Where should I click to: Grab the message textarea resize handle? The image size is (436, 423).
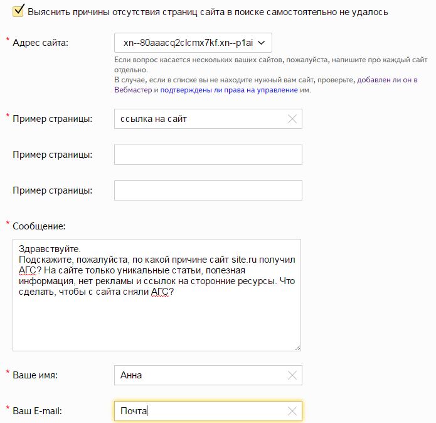[297, 347]
